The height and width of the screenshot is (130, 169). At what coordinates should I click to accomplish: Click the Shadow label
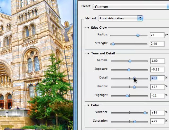[102, 86]
